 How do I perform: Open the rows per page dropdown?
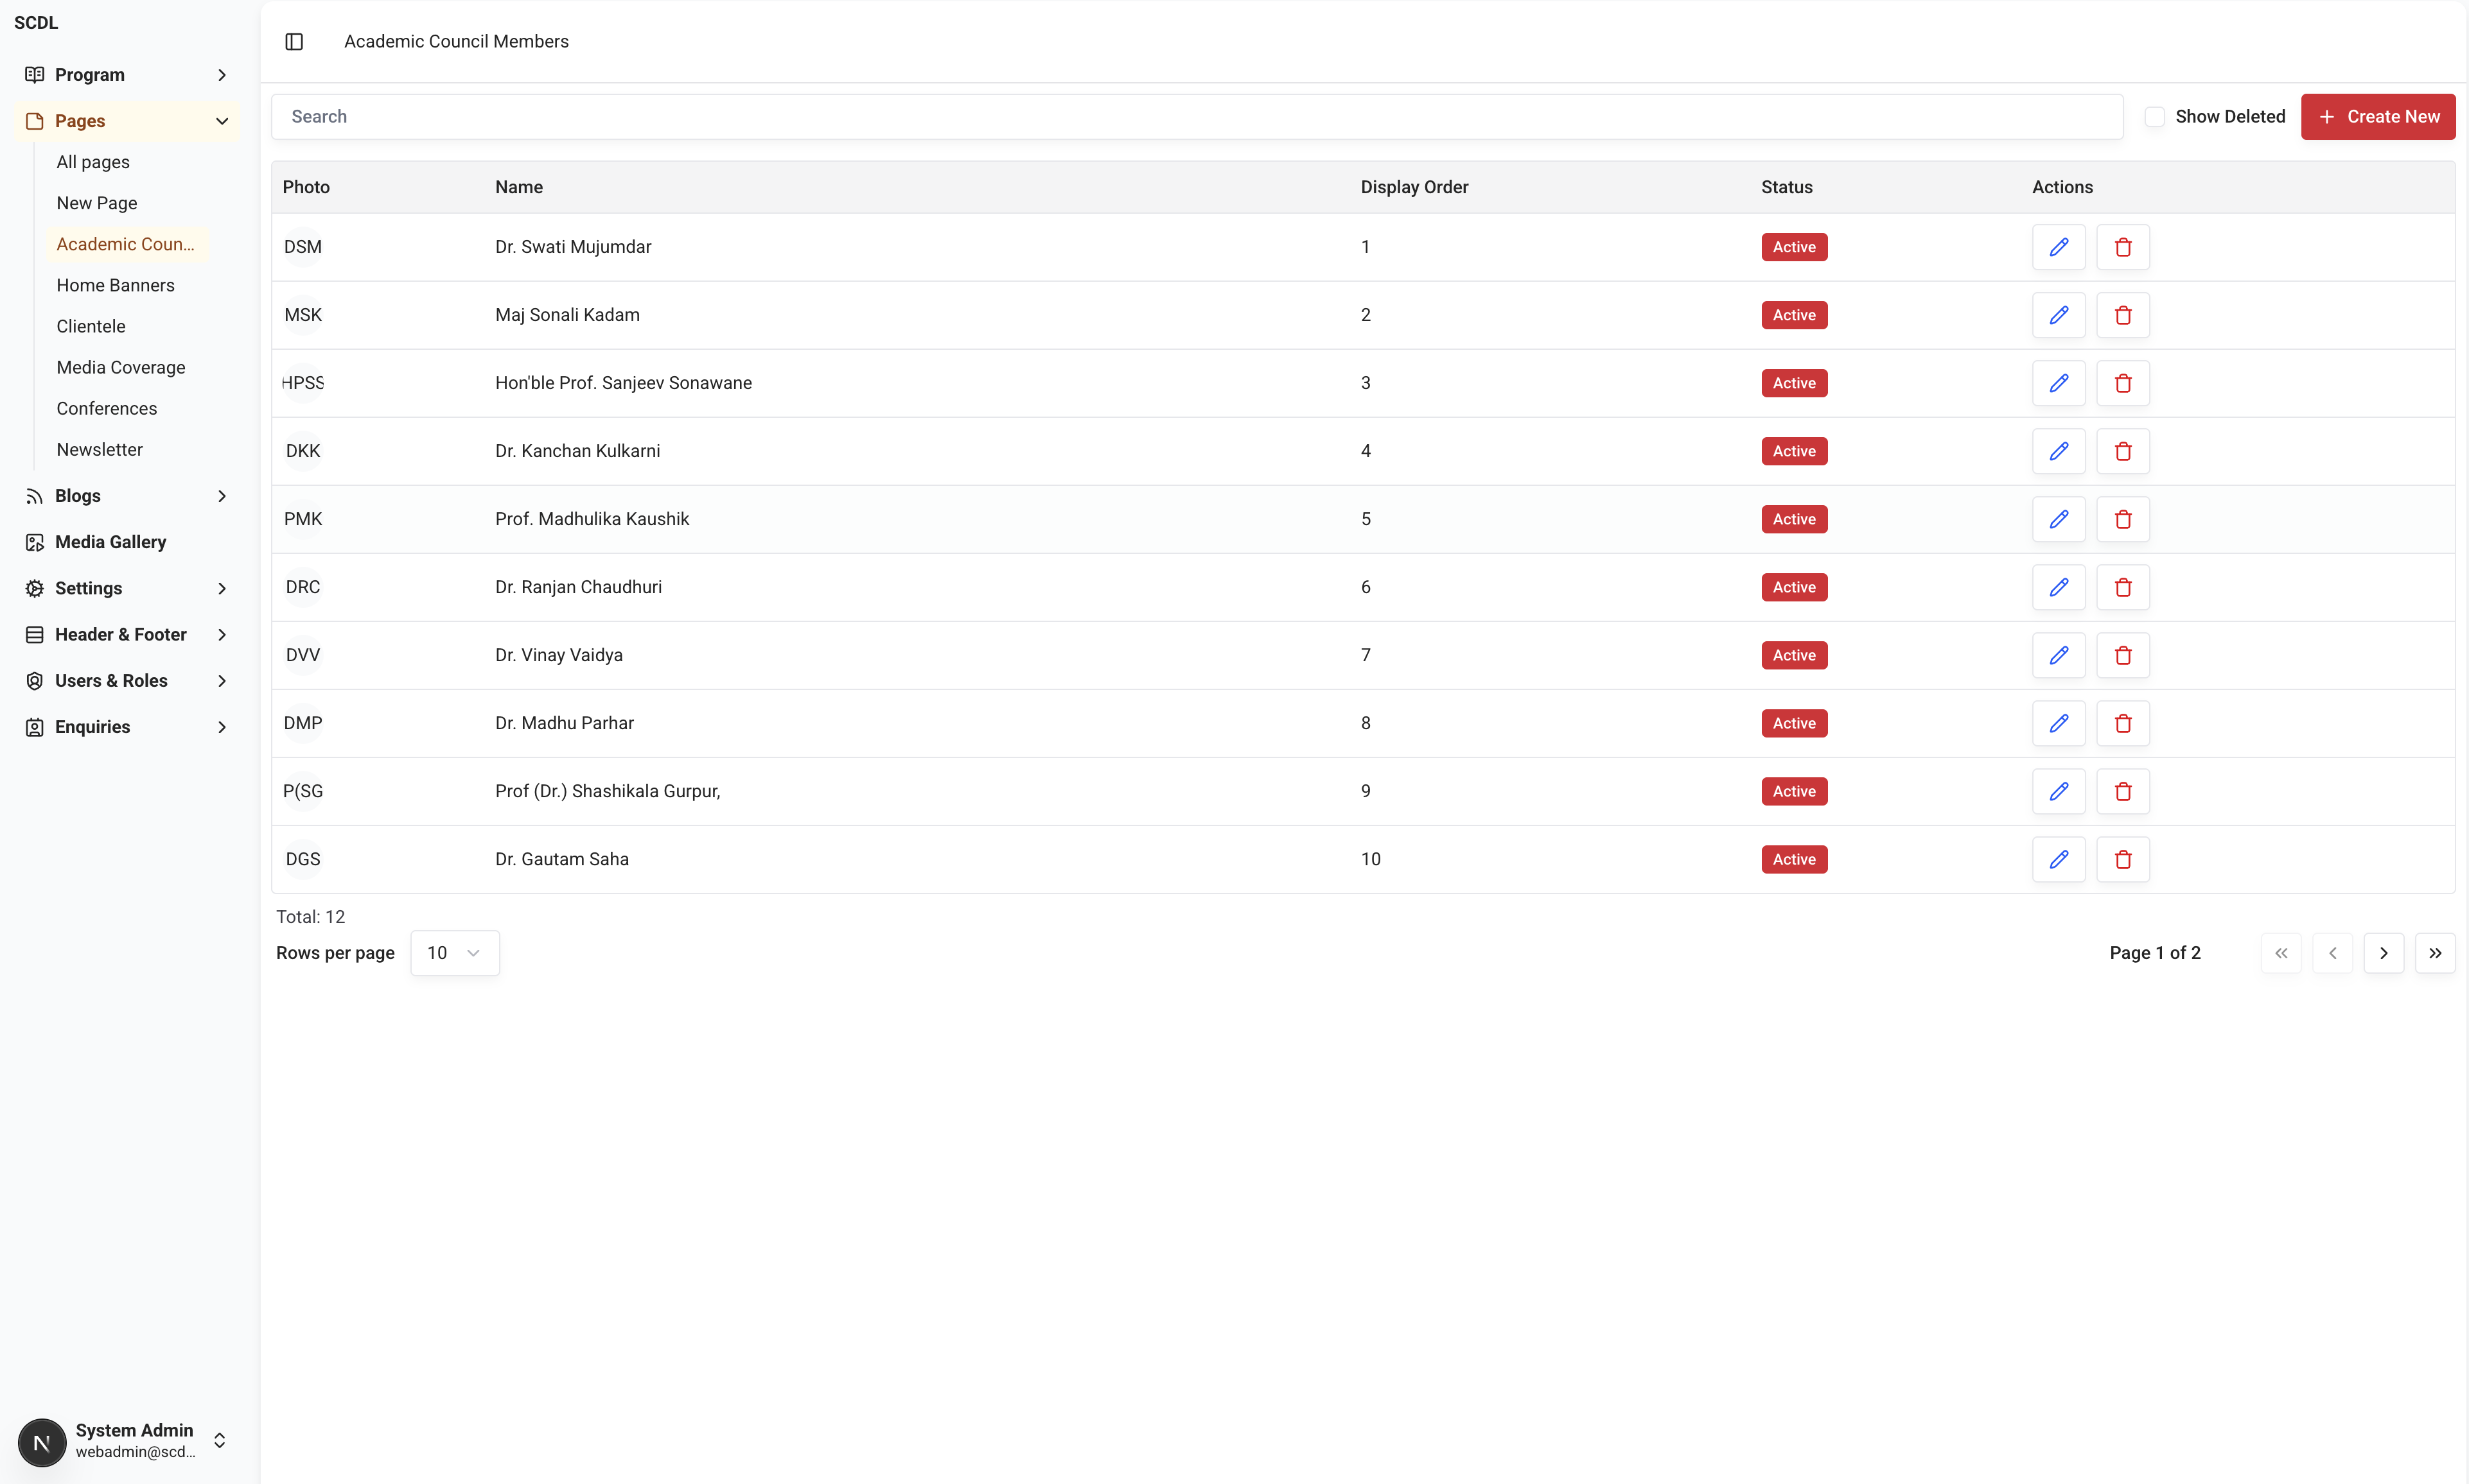click(x=454, y=953)
